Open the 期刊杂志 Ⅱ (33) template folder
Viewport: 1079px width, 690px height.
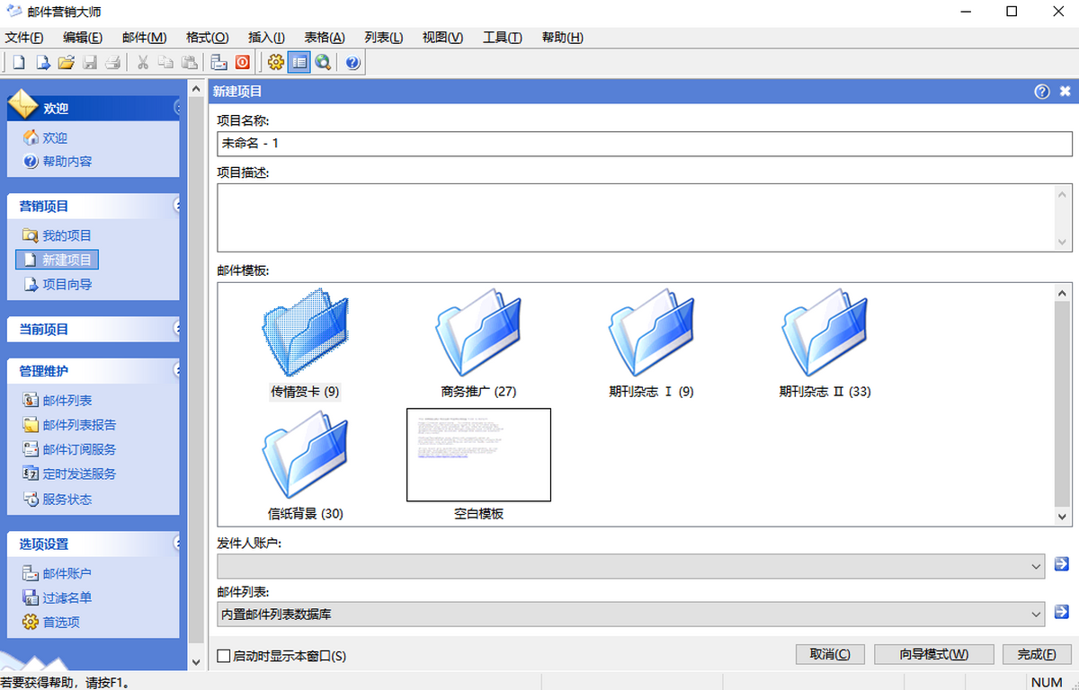click(825, 344)
